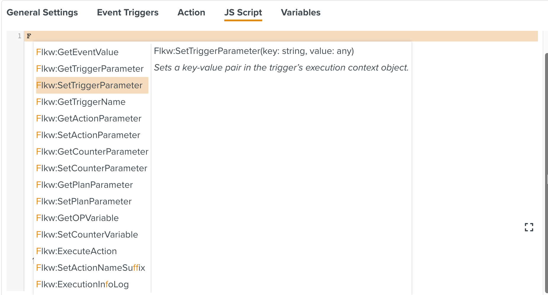
Task: Expand the editor with the fullscreen icon
Action: (x=529, y=227)
